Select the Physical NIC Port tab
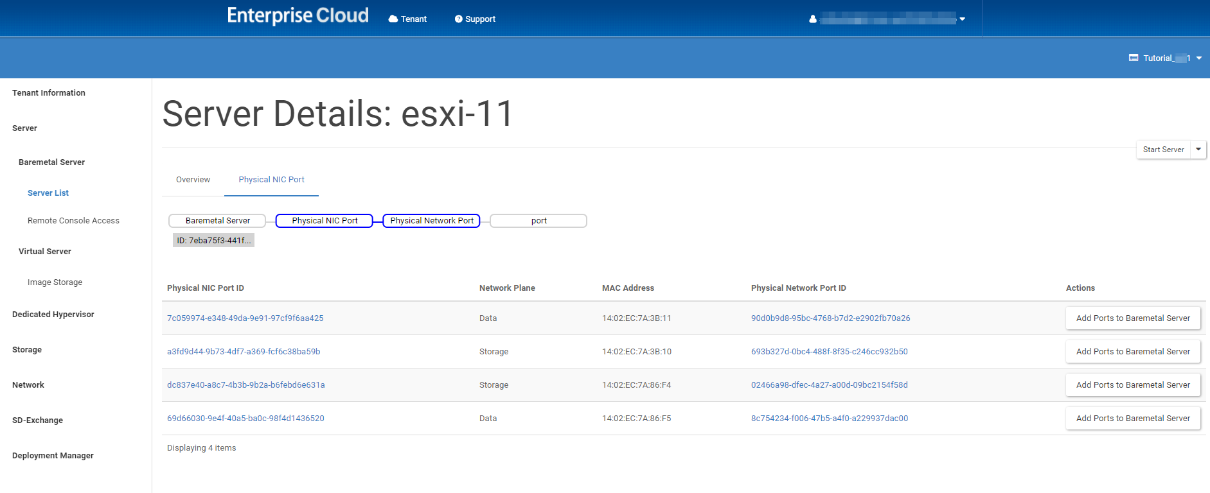1210x493 pixels. pyautogui.click(x=271, y=180)
